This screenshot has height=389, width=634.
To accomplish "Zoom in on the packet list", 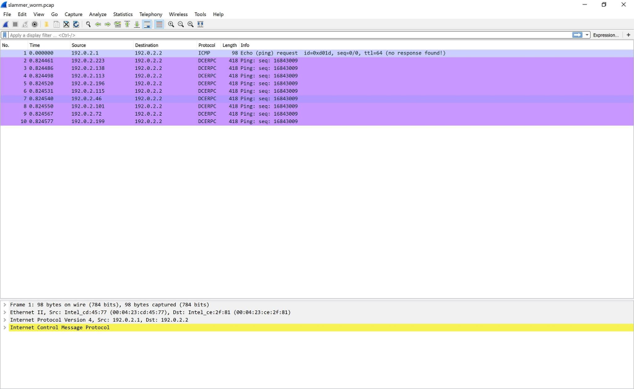I will (x=170, y=24).
